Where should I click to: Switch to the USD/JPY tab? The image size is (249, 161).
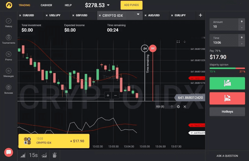click(x=55, y=16)
